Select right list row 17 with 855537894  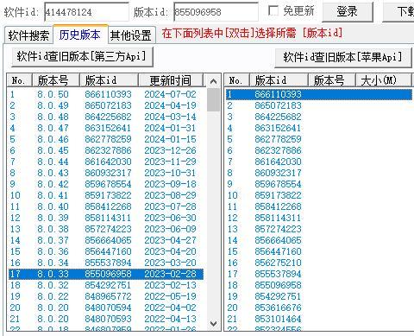click(319, 274)
